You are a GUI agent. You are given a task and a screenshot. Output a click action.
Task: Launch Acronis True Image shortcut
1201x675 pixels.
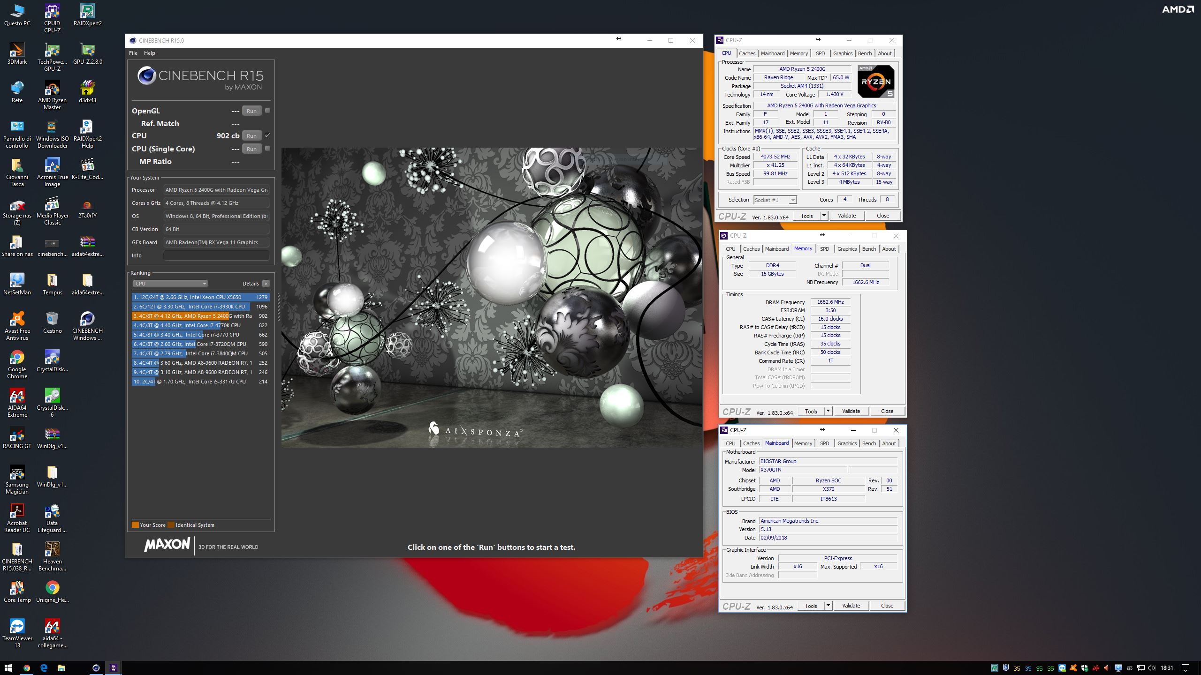[52, 172]
